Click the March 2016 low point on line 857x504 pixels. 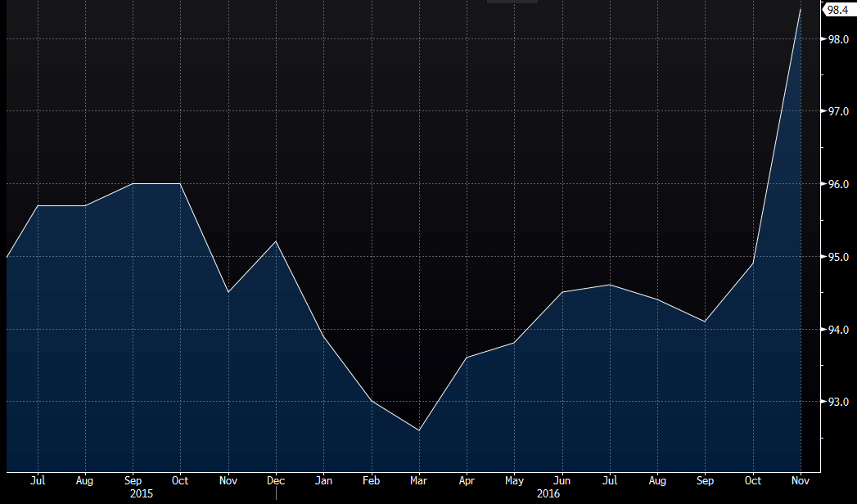(418, 430)
